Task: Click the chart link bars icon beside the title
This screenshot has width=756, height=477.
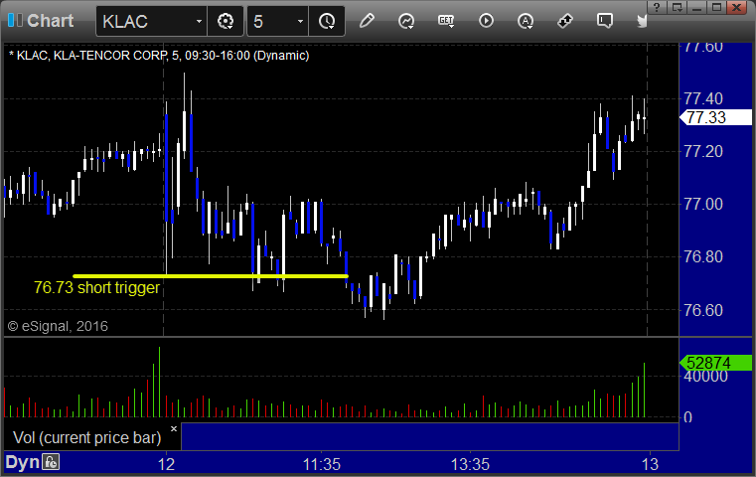Action: 15,20
